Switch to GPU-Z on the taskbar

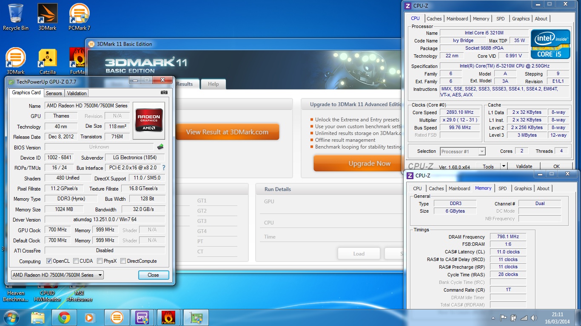tap(195, 317)
